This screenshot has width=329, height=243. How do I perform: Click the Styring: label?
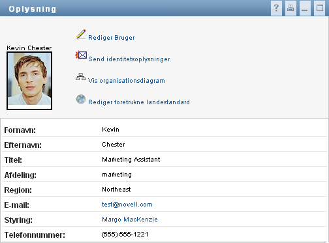(18, 220)
